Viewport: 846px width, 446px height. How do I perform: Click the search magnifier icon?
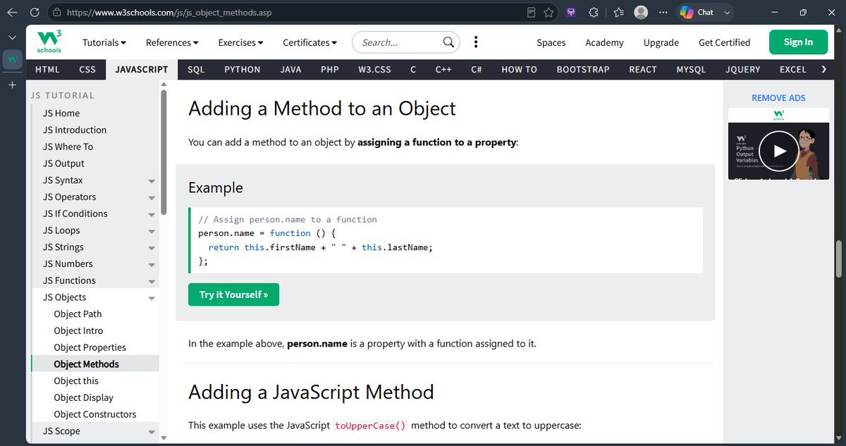click(448, 42)
